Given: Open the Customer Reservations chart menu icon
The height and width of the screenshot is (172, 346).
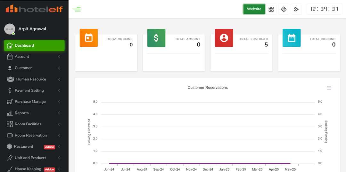Looking at the screenshot, I should pos(329,88).
